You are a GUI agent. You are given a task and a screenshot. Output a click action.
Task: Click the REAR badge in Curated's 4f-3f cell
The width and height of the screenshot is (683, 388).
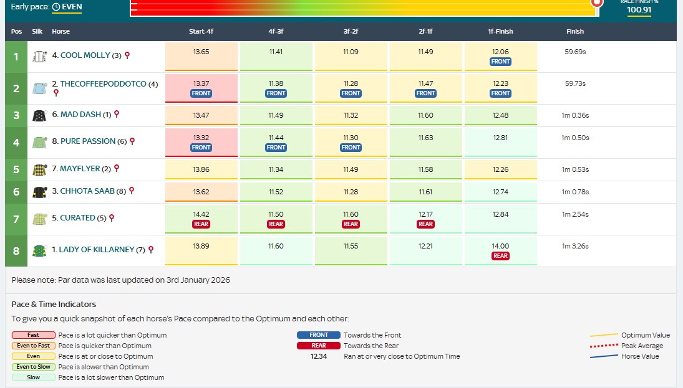[x=276, y=224]
